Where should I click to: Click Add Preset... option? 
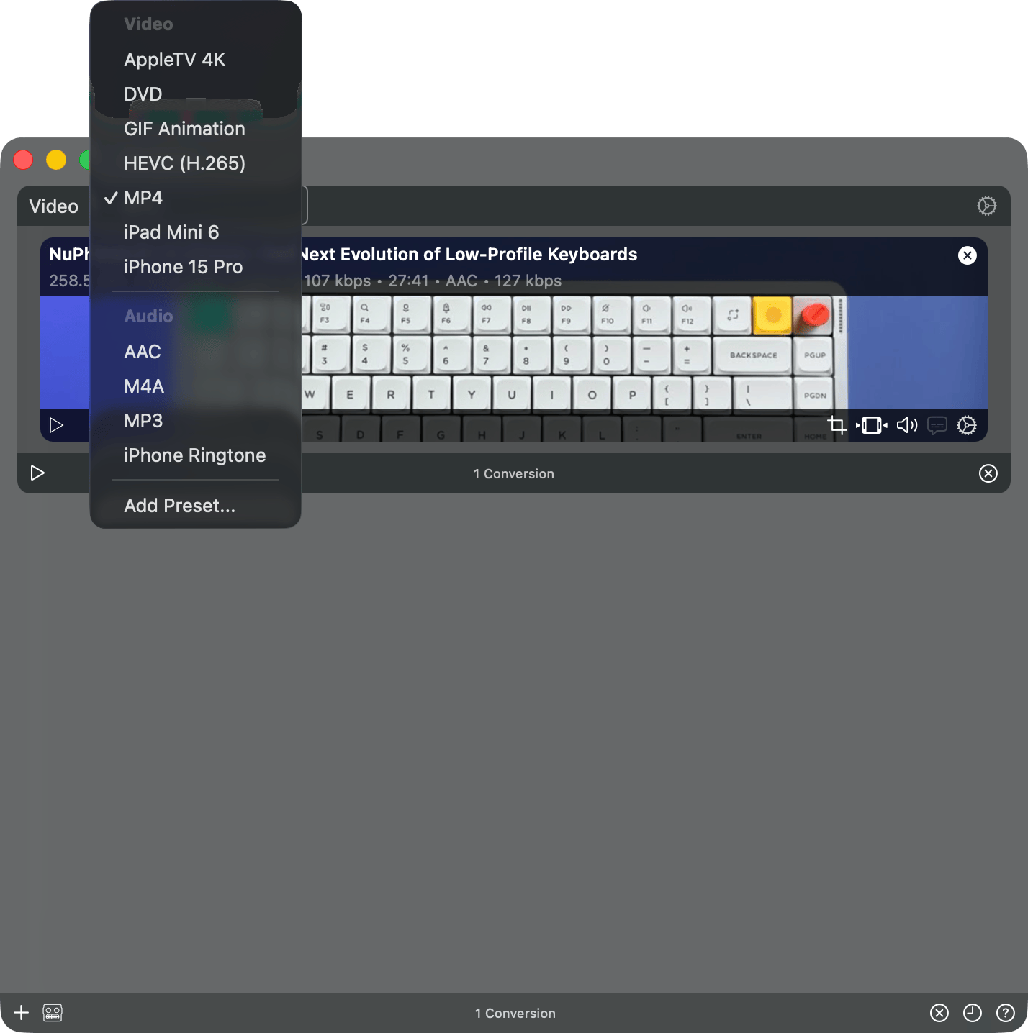click(x=179, y=506)
